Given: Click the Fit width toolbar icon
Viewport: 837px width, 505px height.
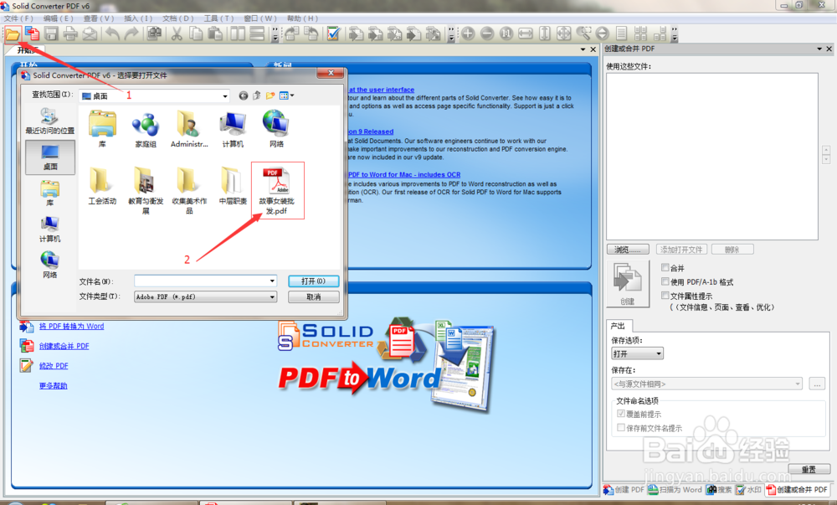Looking at the screenshot, I should pyautogui.click(x=526, y=33).
